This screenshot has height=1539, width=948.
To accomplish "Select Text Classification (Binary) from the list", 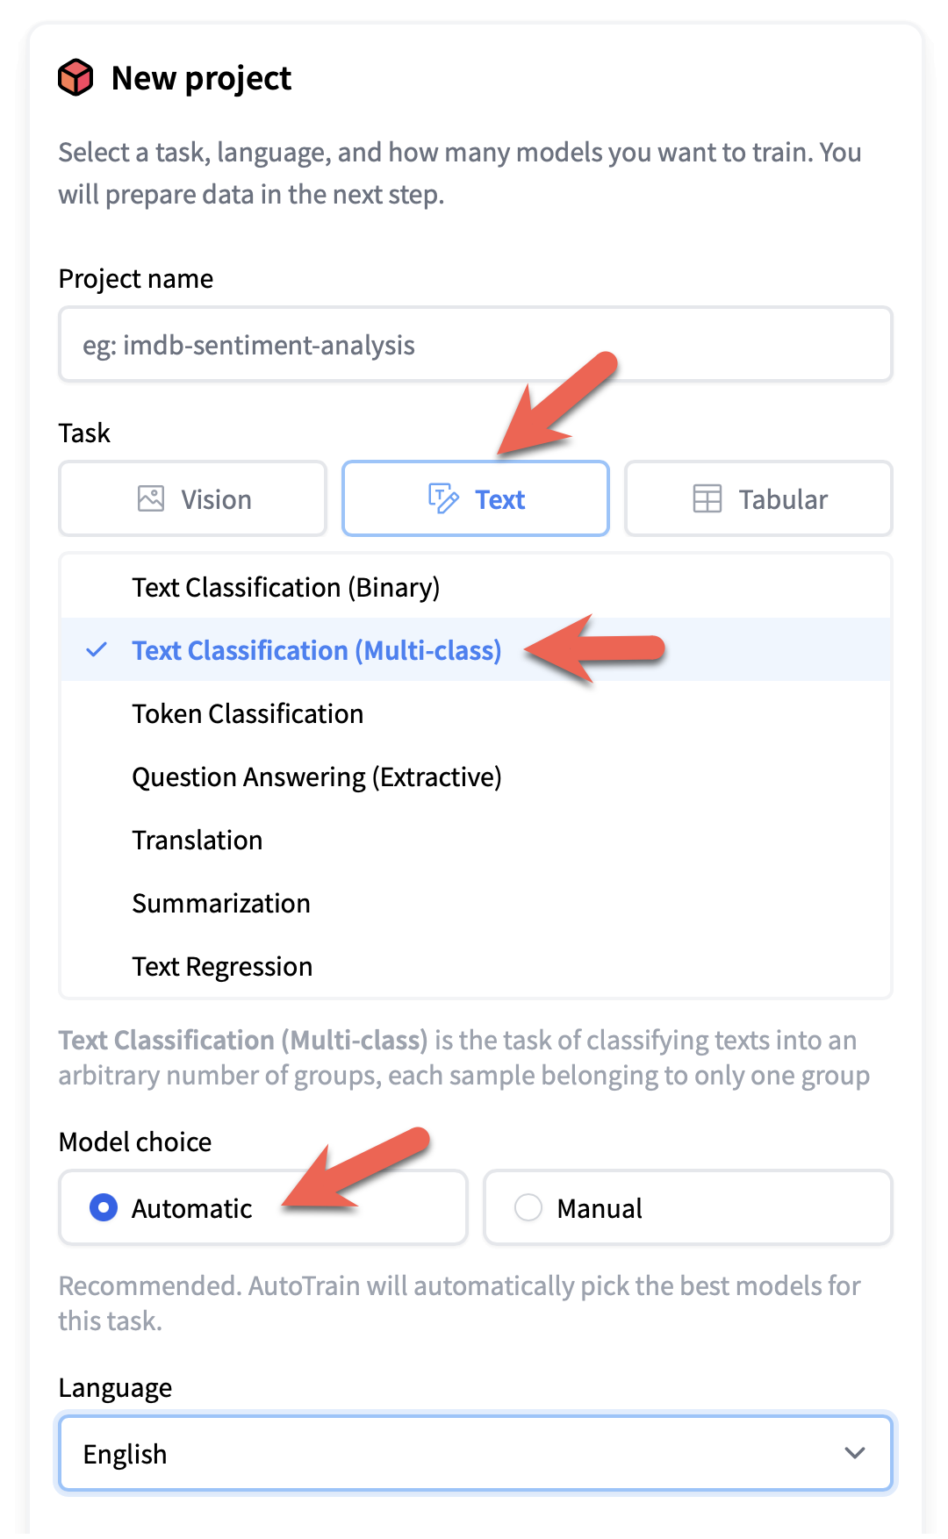I will click(286, 587).
